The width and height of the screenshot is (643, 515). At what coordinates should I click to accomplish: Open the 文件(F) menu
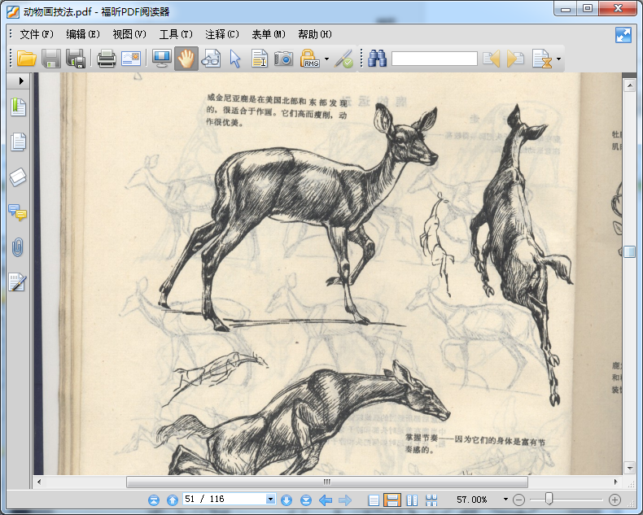(x=37, y=34)
